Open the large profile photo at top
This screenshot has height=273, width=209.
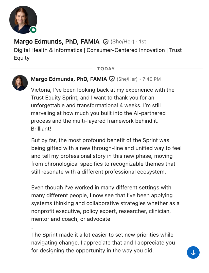pos(23,20)
